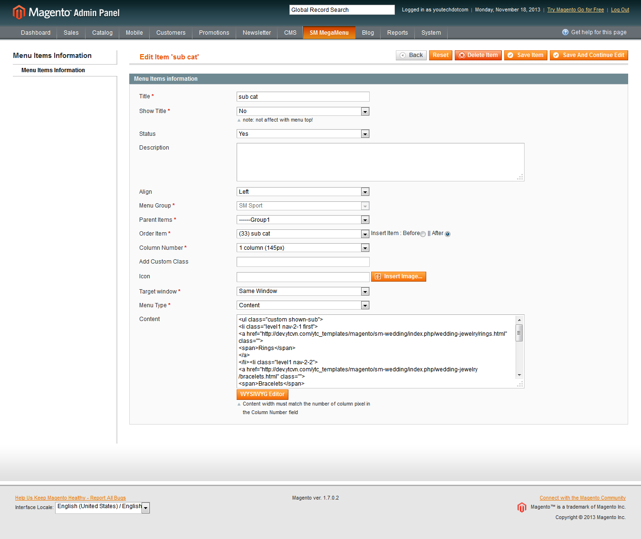Viewport: 641px width, 539px height.
Task: Open the Target window dropdown
Action: click(x=303, y=291)
